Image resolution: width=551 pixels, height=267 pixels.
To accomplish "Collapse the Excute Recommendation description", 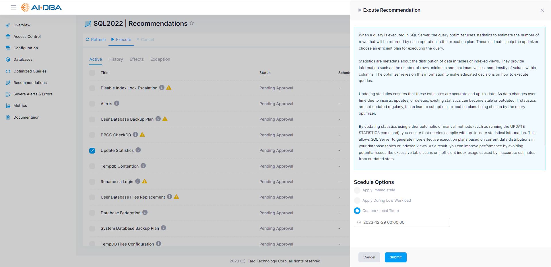I will point(360,10).
